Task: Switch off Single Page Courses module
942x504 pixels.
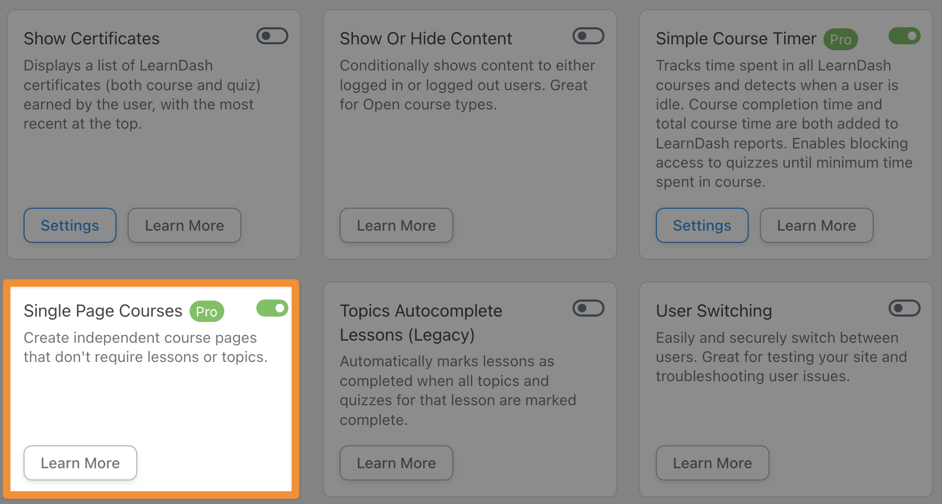Action: point(272,308)
